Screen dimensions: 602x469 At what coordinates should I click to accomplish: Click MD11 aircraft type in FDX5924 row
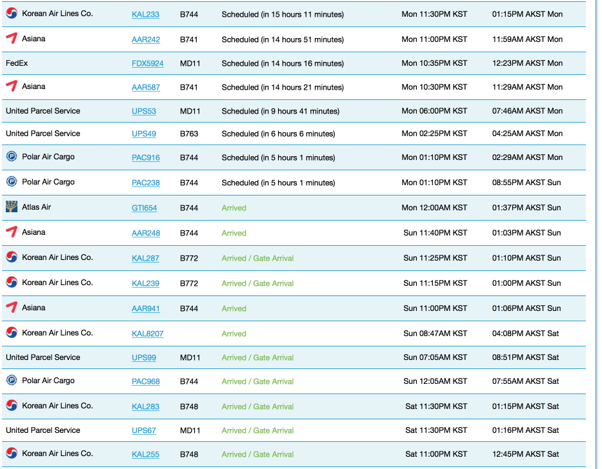pos(190,63)
